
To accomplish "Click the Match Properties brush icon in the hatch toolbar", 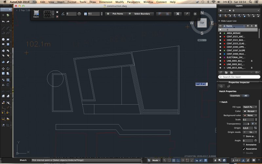I will pyautogui.click(x=187, y=14).
